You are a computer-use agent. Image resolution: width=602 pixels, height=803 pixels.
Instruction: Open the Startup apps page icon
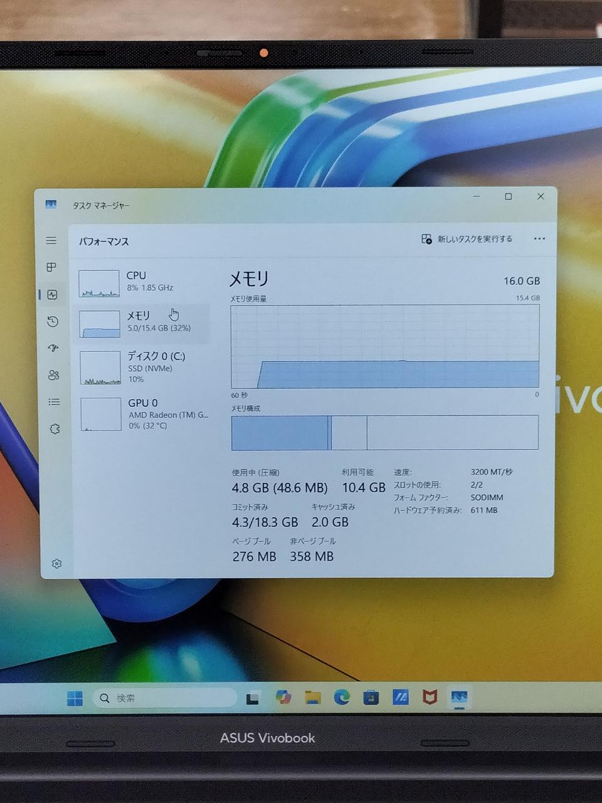tap(53, 348)
